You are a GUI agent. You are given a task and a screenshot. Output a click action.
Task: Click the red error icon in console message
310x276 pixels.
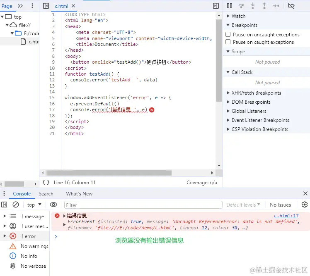[x=57, y=216]
